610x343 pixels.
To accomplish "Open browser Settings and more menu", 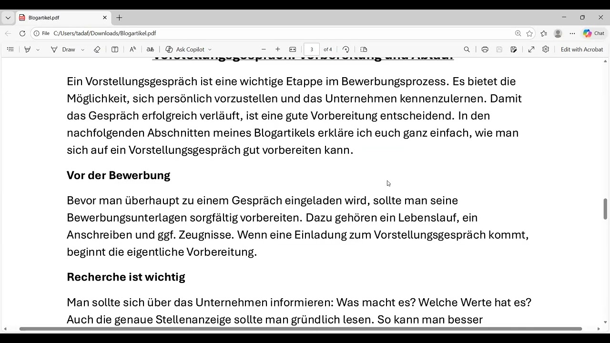I will pyautogui.click(x=572, y=33).
